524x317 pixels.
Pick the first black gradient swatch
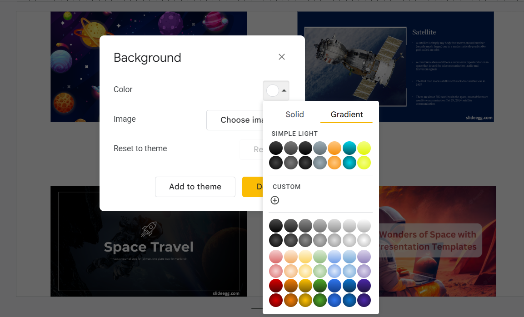point(276,148)
